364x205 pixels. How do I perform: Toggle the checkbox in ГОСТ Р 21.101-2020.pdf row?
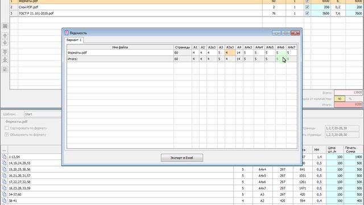point(307,13)
